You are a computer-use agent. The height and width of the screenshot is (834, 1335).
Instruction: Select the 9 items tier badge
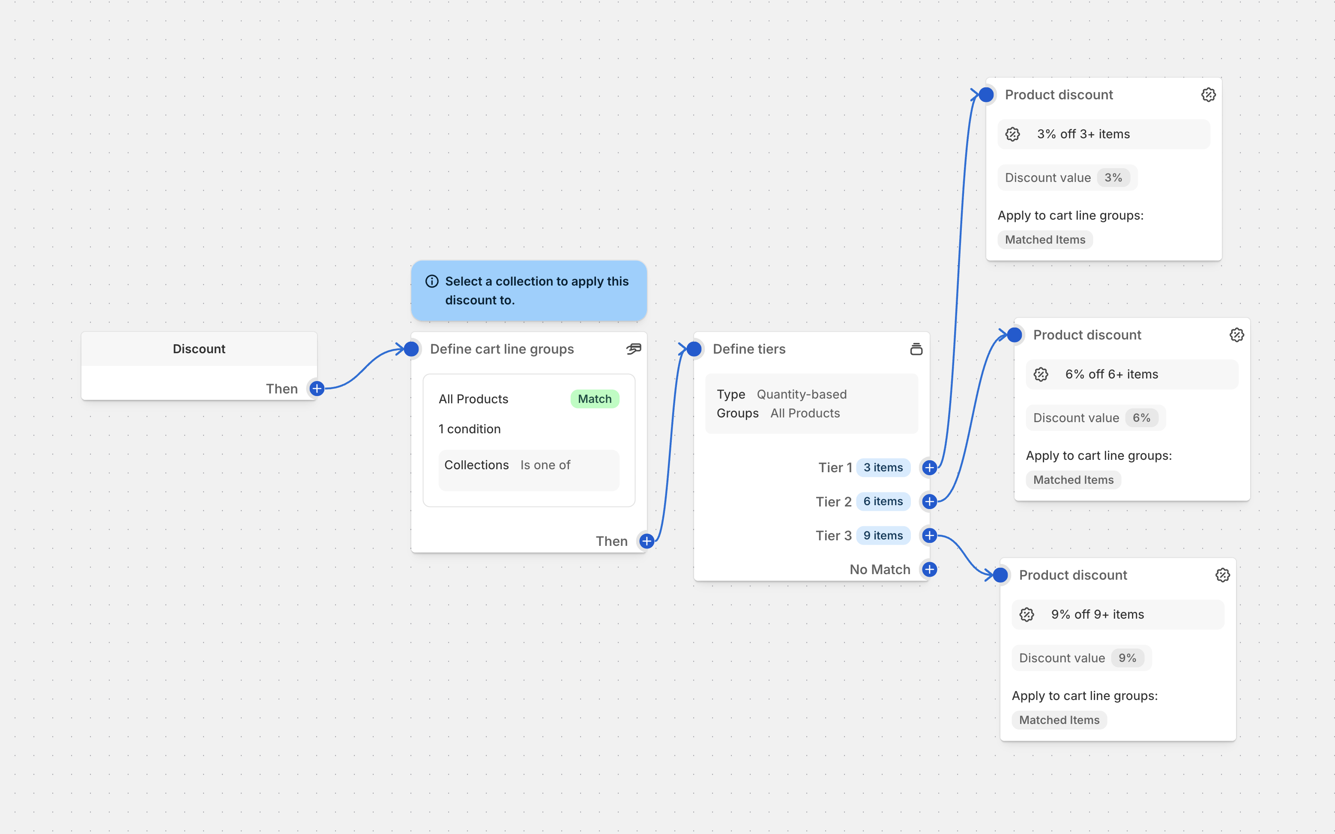883,536
